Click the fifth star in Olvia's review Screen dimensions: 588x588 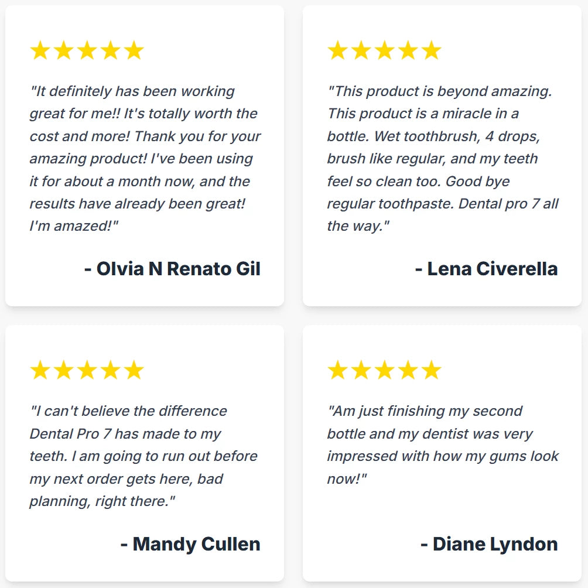[x=134, y=51]
